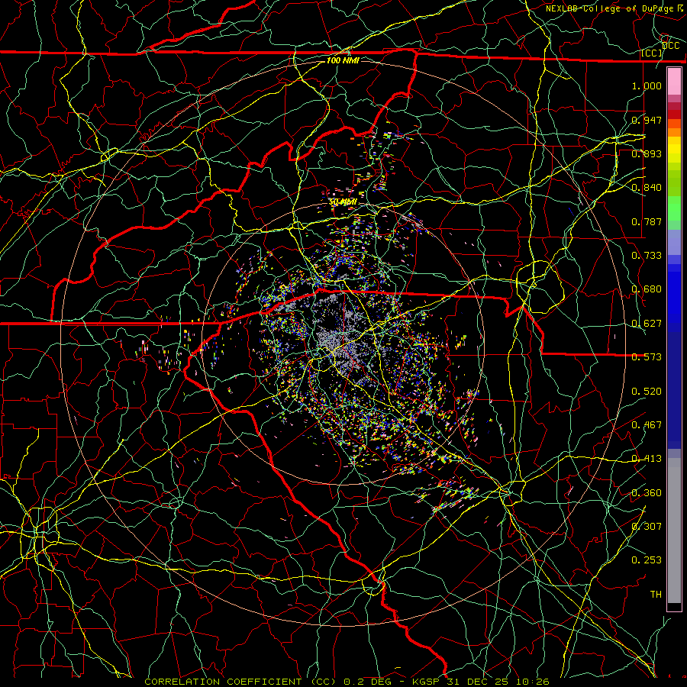Viewport: 687px width, 687px height.
Task: Pick the gray low-value segment of color bar
Action: [674, 531]
